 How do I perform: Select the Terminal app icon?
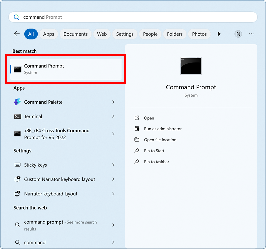[x=17, y=116]
